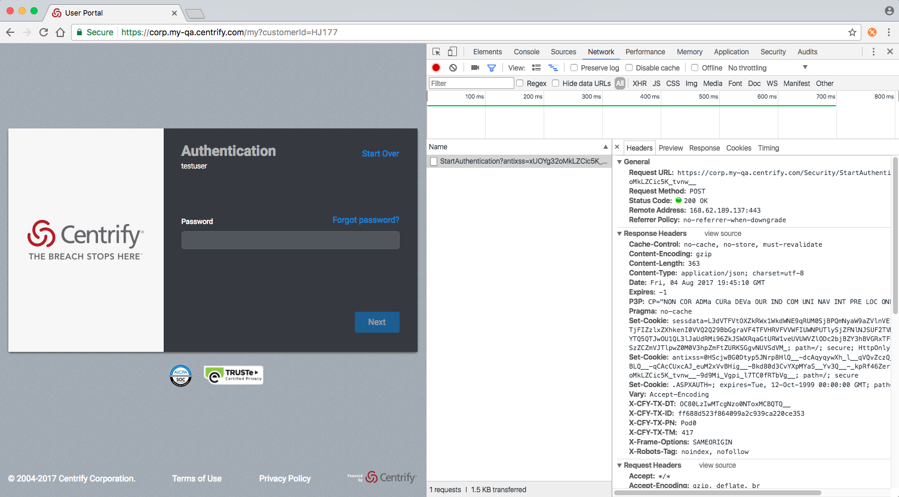This screenshot has height=497, width=899.
Task: Switch to the Preview details tab
Action: pyautogui.click(x=671, y=148)
